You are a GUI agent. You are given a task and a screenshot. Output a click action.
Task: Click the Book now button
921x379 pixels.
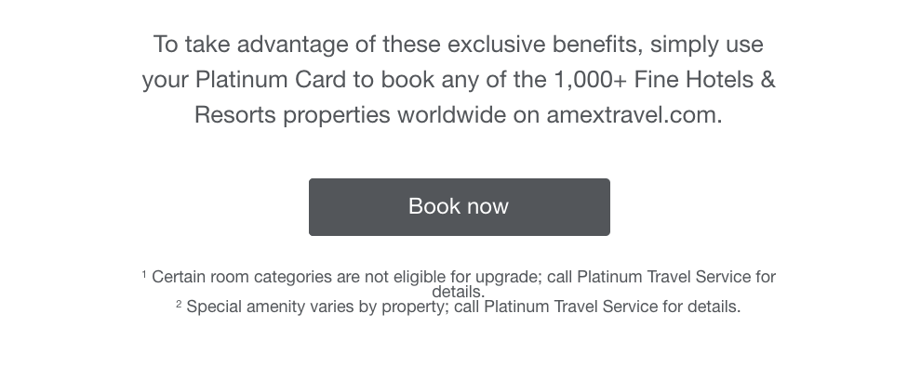(x=459, y=206)
